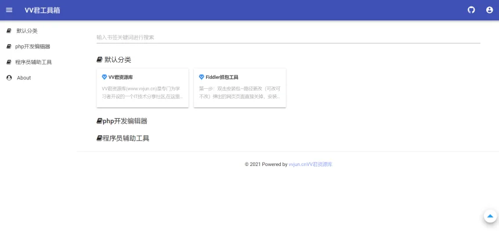Click blue badge icon on VV君资源库 card

(104, 77)
